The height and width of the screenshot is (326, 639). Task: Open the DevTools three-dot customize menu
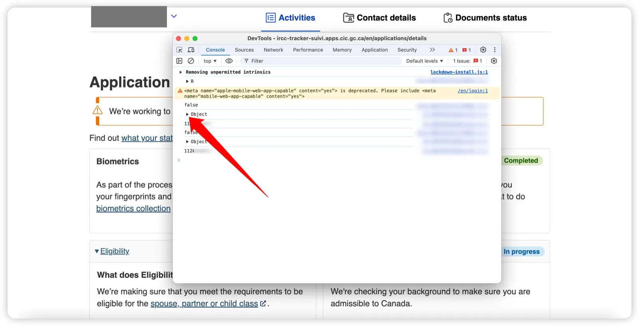495,50
